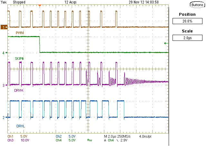The height and width of the screenshot is (146, 206).
Task: Select the channel 1 ground reference marker
Action: tap(4, 28)
